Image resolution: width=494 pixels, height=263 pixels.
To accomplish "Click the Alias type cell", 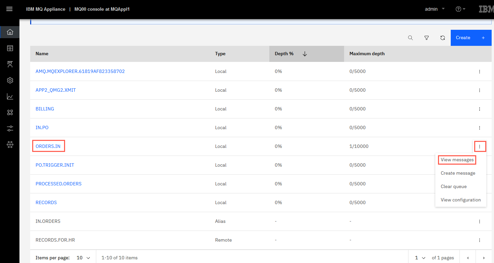I will [x=220, y=222].
